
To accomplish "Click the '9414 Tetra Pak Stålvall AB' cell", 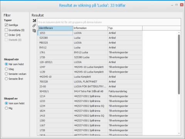I will pyautogui.click(x=90, y=92).
